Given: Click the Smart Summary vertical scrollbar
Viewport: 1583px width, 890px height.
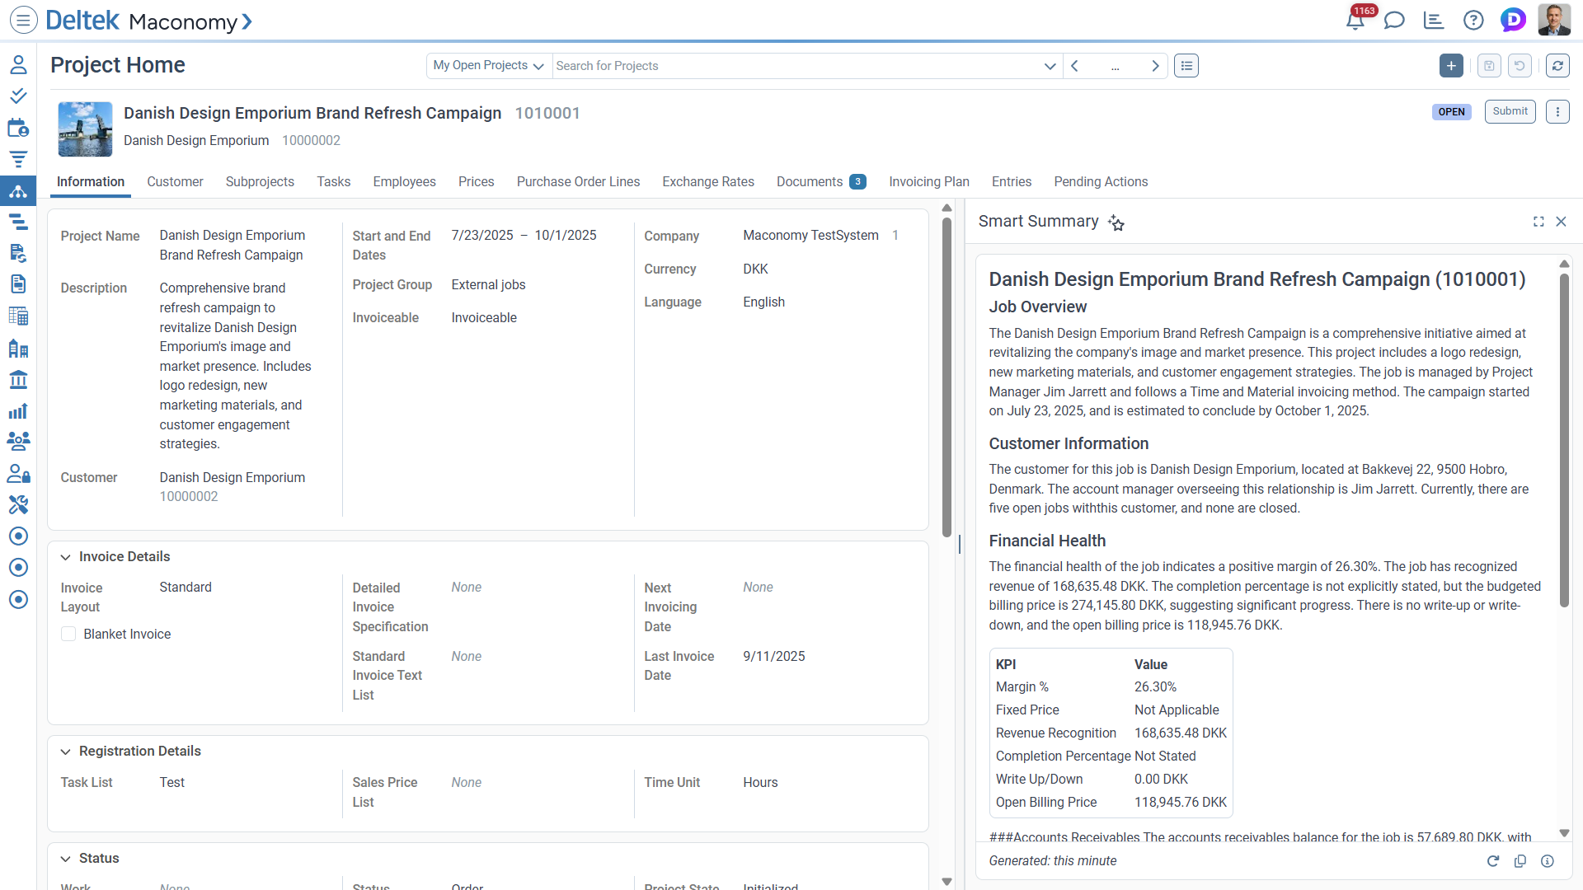Looking at the screenshot, I should (x=1564, y=441).
